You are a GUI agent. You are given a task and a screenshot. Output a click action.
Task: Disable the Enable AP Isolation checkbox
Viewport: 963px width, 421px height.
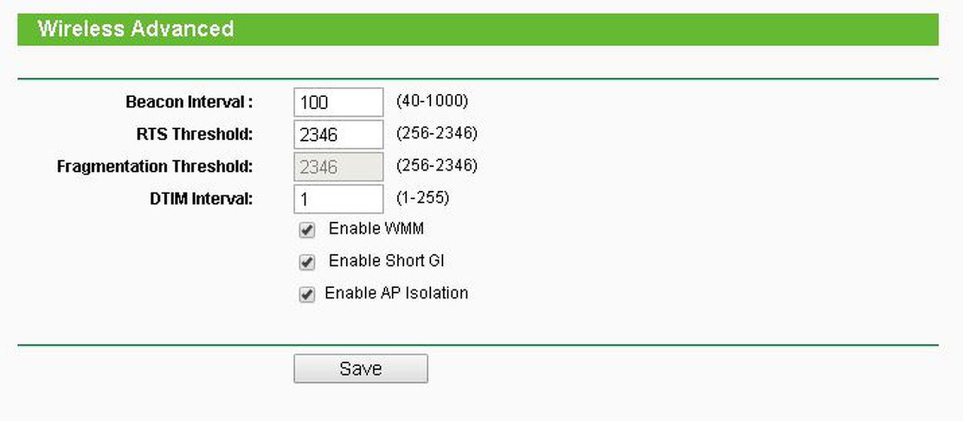[307, 295]
